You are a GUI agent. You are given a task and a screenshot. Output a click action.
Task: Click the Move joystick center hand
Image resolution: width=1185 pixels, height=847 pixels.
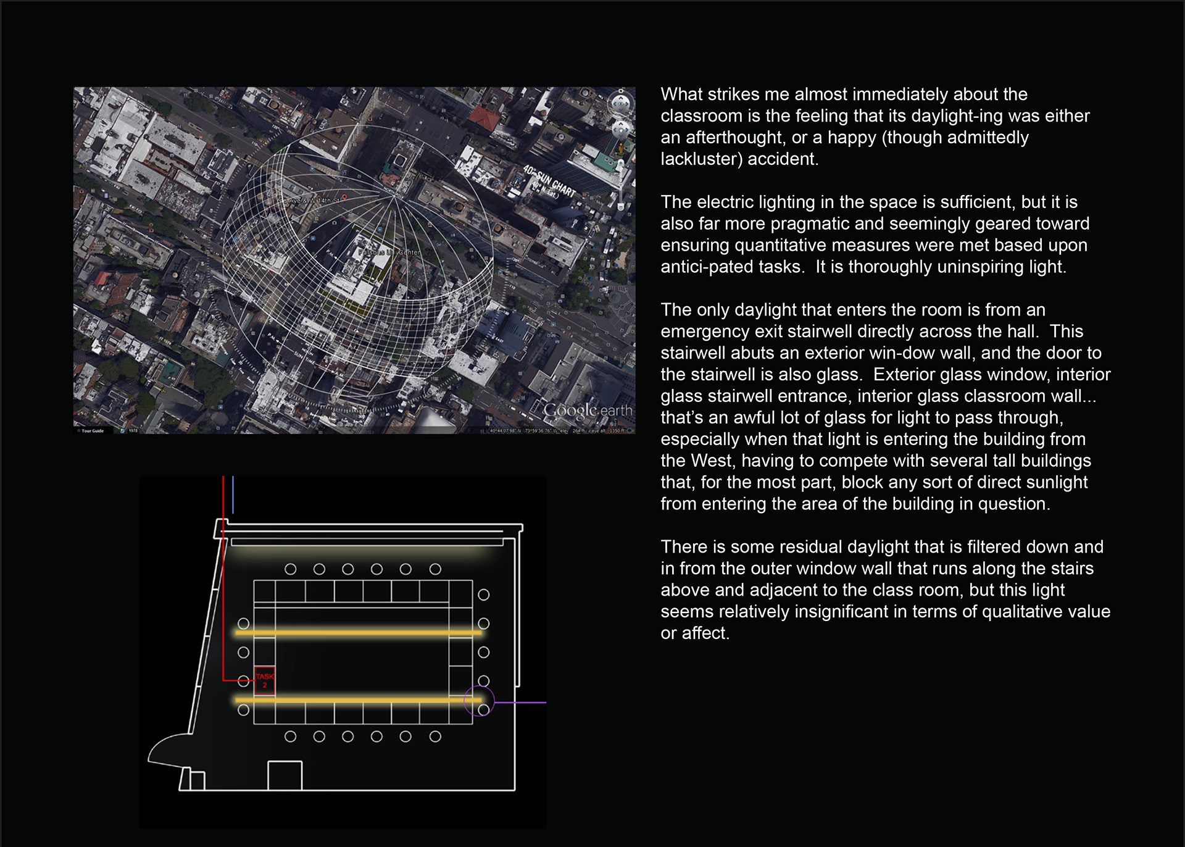(x=621, y=130)
